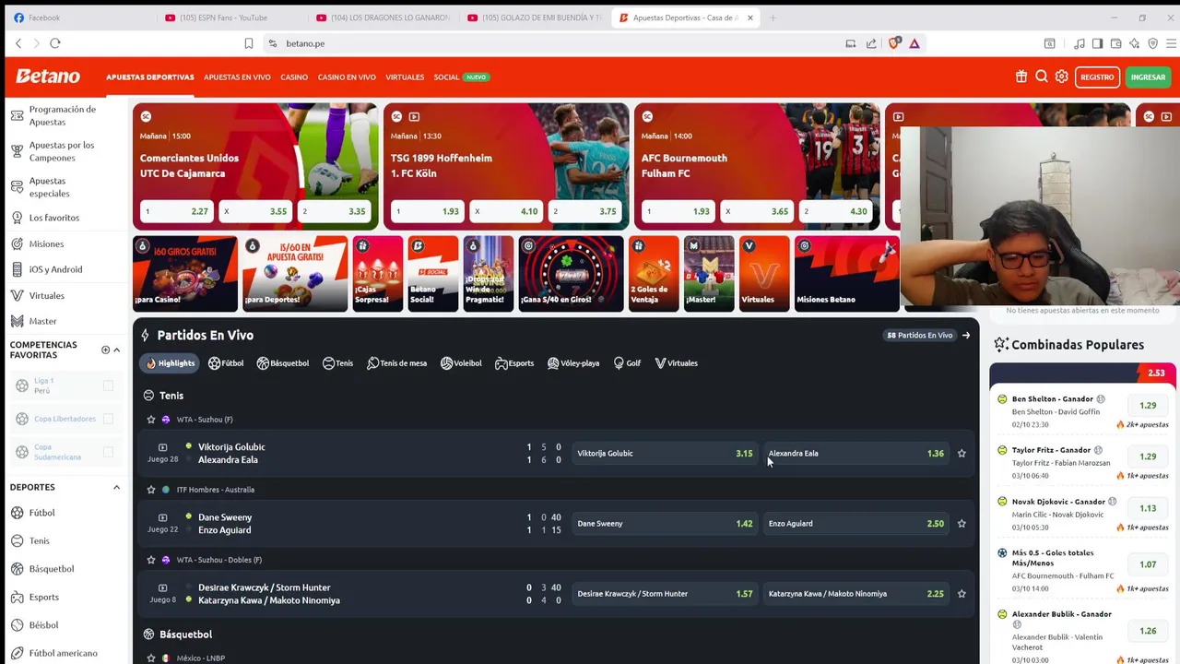
Task: Open the browser hamburger menu
Action: tap(1171, 43)
